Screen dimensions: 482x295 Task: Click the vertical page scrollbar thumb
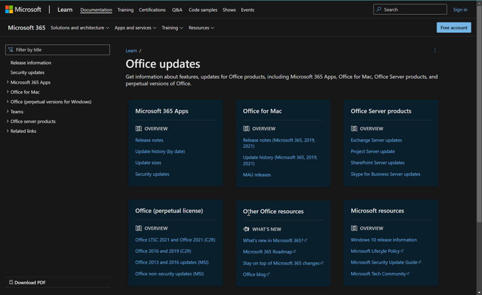click(479, 114)
